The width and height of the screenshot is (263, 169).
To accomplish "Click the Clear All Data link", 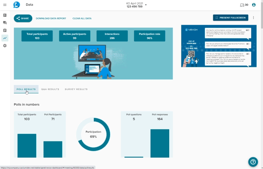I will pos(82,18).
